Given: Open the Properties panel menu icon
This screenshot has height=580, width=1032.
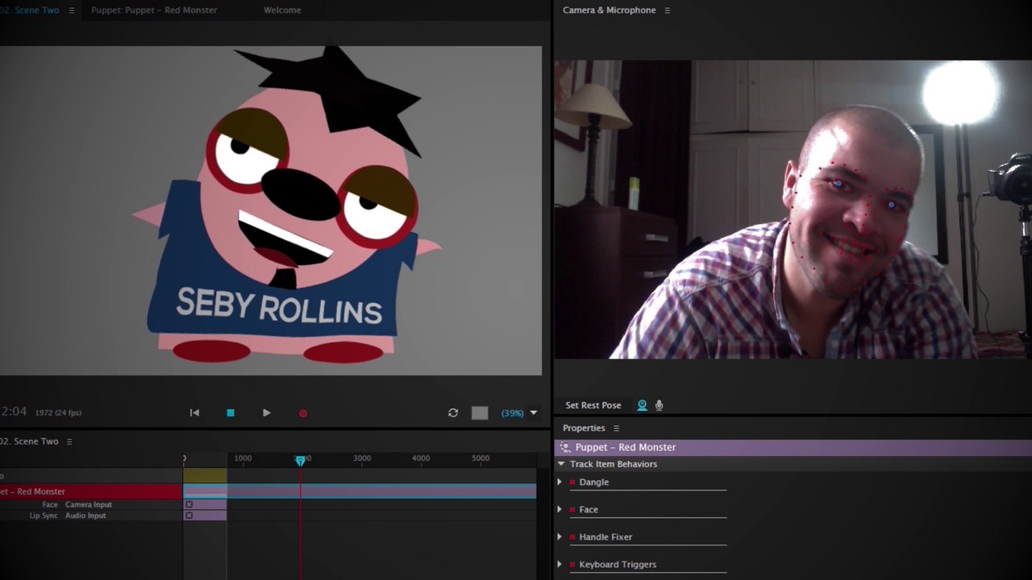Looking at the screenshot, I should pyautogui.click(x=617, y=429).
